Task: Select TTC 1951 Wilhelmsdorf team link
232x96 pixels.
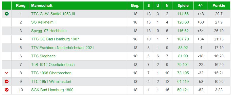Action: point(51,81)
